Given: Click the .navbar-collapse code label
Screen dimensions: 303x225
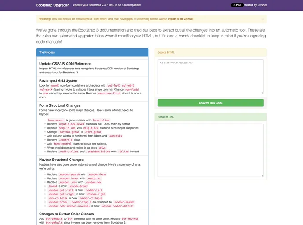Looking at the screenshot, I should point(90,198).
